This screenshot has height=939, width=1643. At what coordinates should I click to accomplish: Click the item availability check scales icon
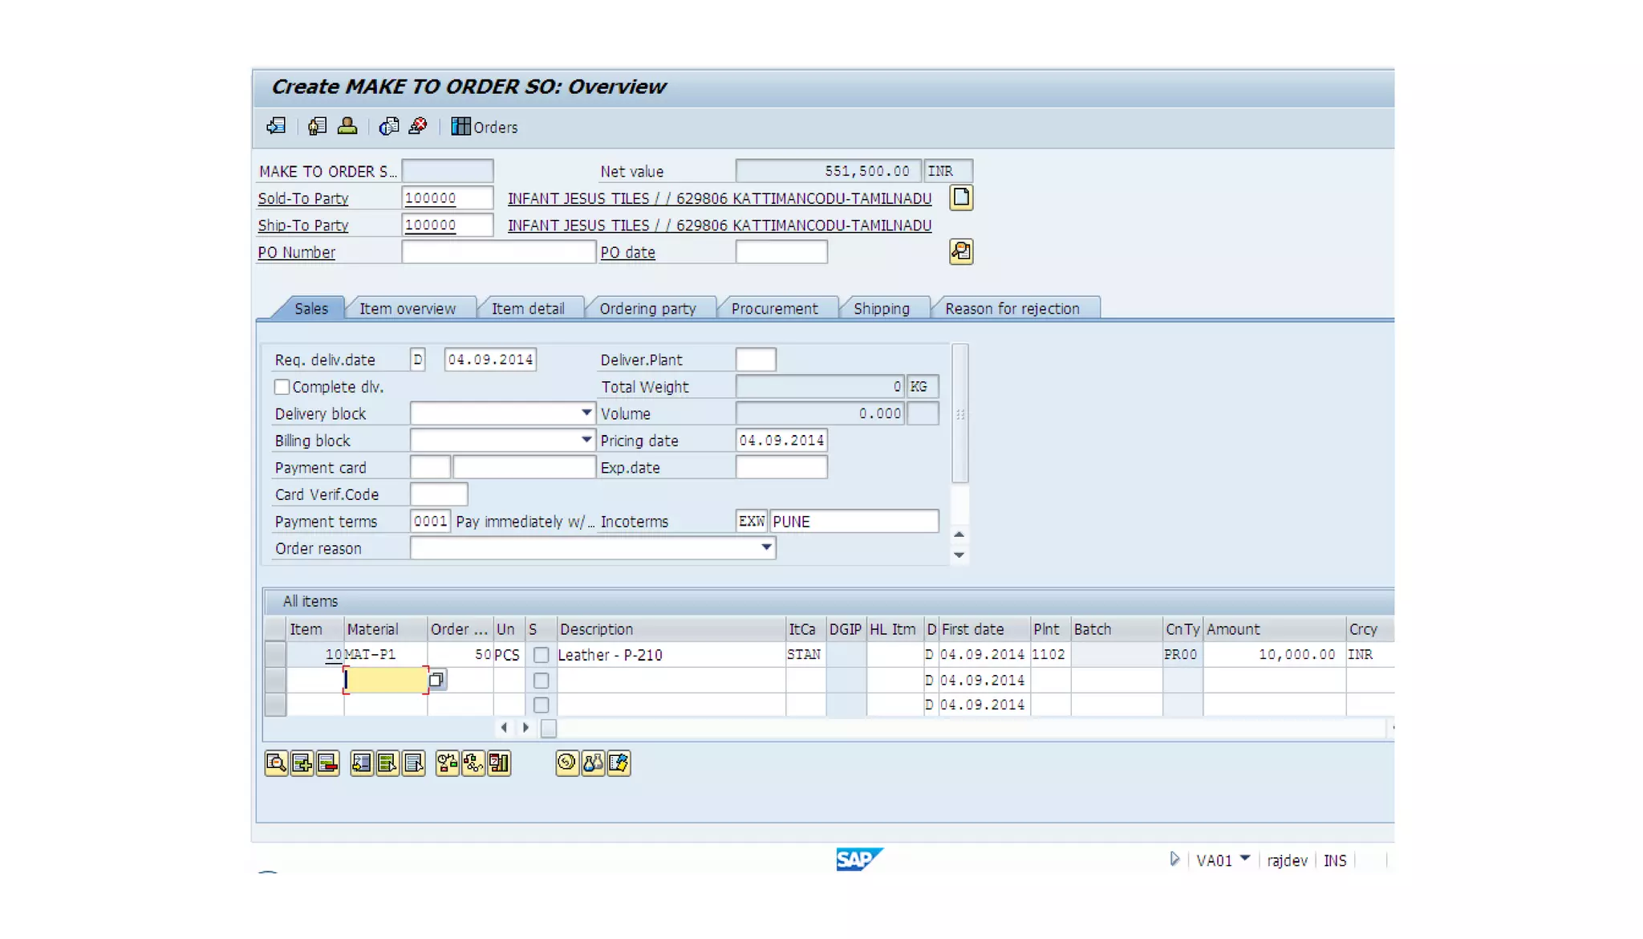pyautogui.click(x=448, y=762)
